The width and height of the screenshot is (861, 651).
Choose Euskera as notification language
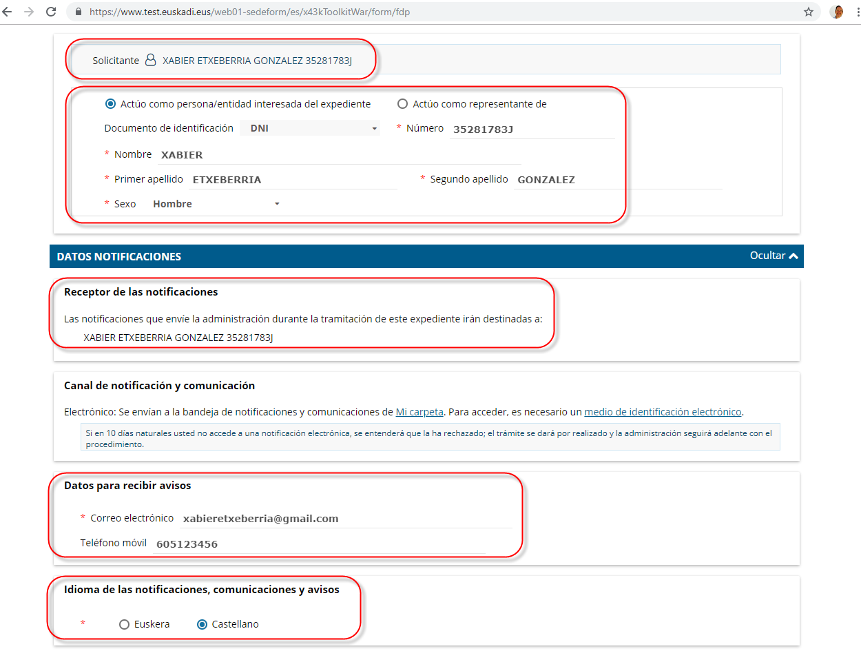click(x=125, y=624)
